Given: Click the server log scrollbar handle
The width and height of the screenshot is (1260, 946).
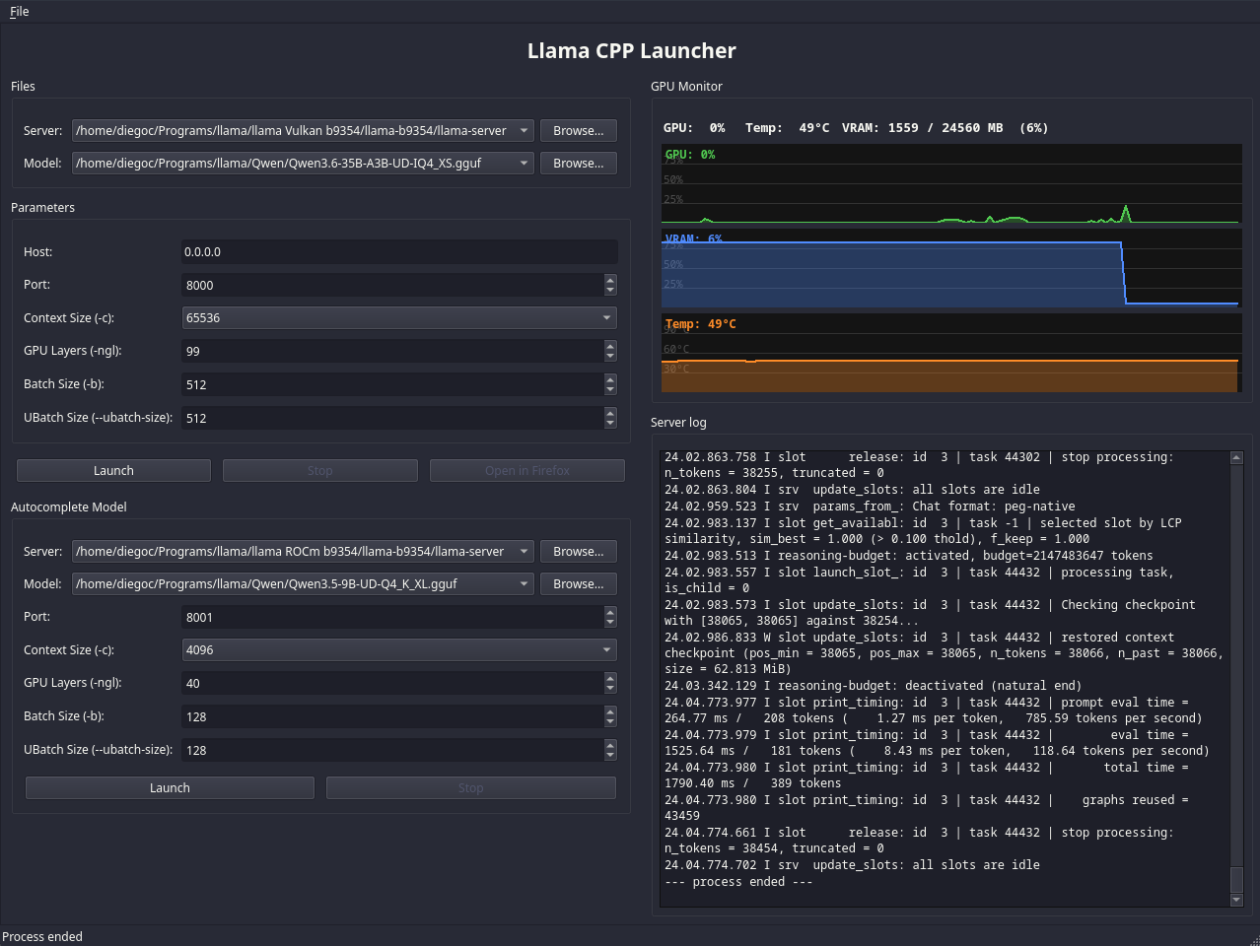Looking at the screenshot, I should [x=1236, y=880].
